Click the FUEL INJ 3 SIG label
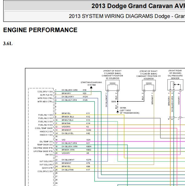This screenshot has height=186, width=185. pyautogui.click(x=46, y=121)
